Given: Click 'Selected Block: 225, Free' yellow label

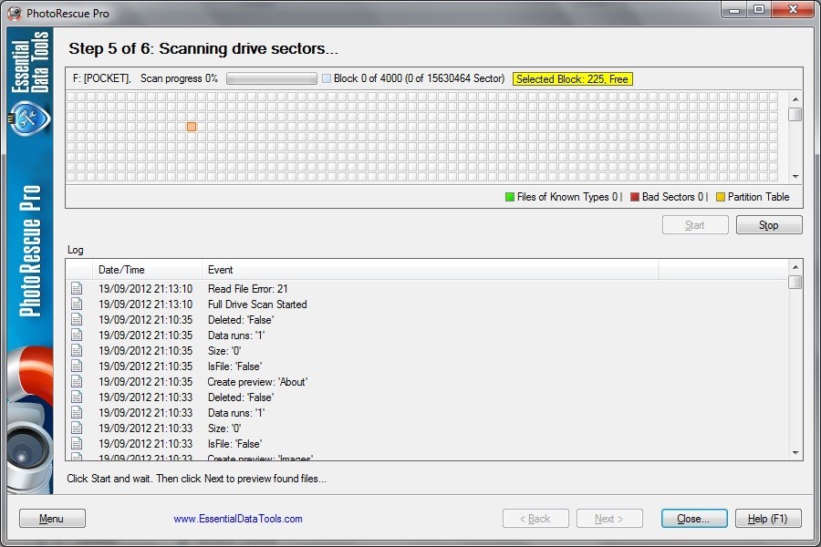Looking at the screenshot, I should point(572,79).
